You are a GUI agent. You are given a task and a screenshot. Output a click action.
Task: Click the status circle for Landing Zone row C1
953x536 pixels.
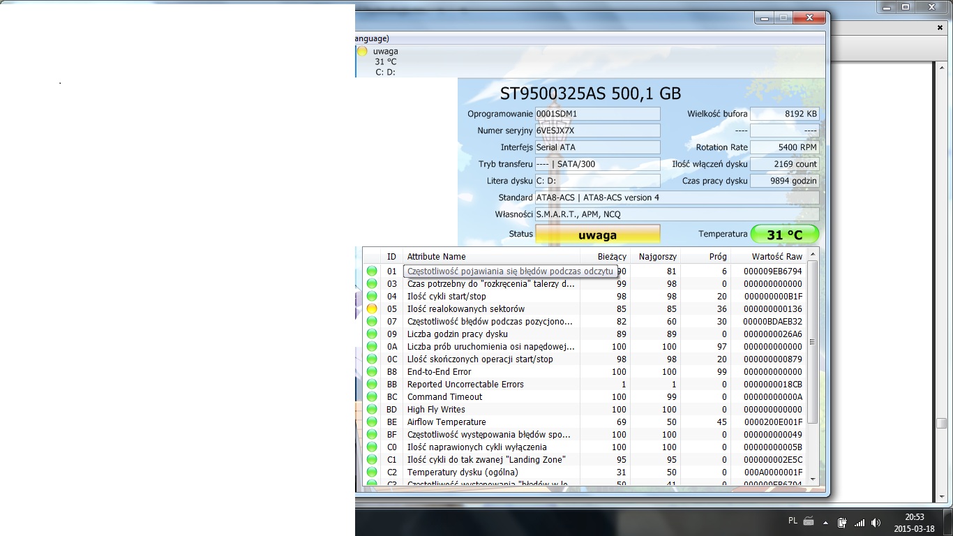(x=372, y=460)
